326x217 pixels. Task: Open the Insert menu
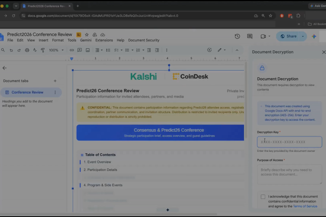(43, 40)
